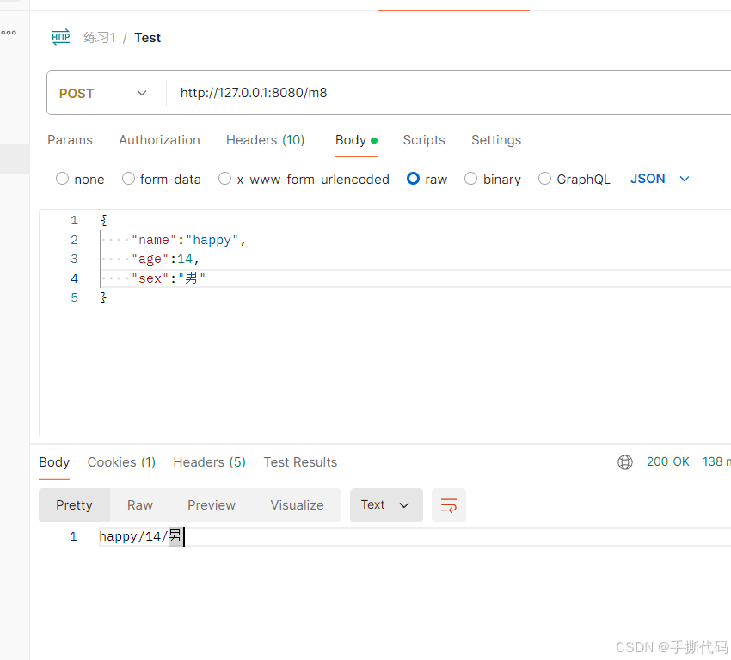The height and width of the screenshot is (660, 731).
Task: Open the Text response format dropdown
Action: [x=386, y=505]
